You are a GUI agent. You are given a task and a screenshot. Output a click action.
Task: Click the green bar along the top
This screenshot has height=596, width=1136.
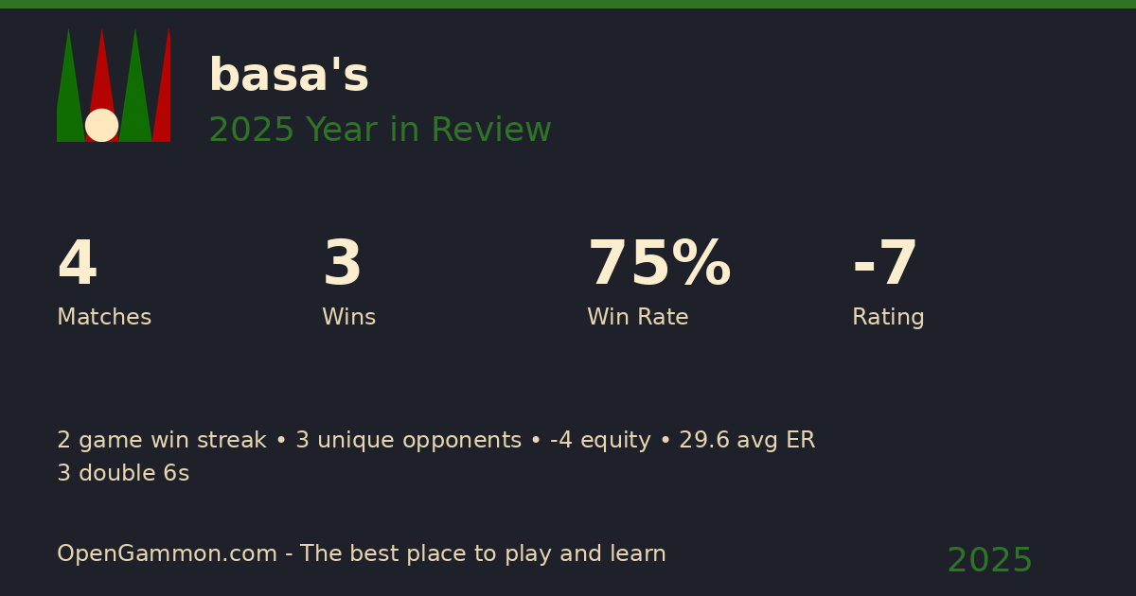coord(568,4)
